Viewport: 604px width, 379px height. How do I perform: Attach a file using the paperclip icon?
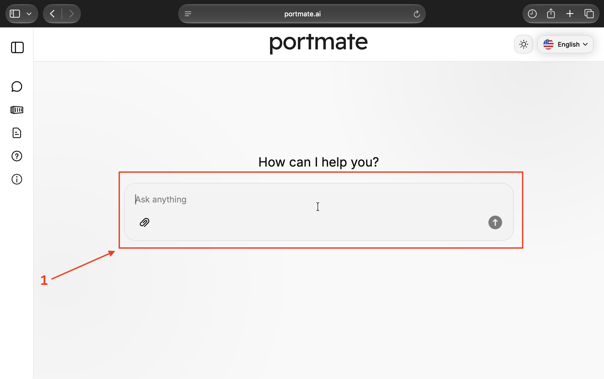(x=145, y=222)
